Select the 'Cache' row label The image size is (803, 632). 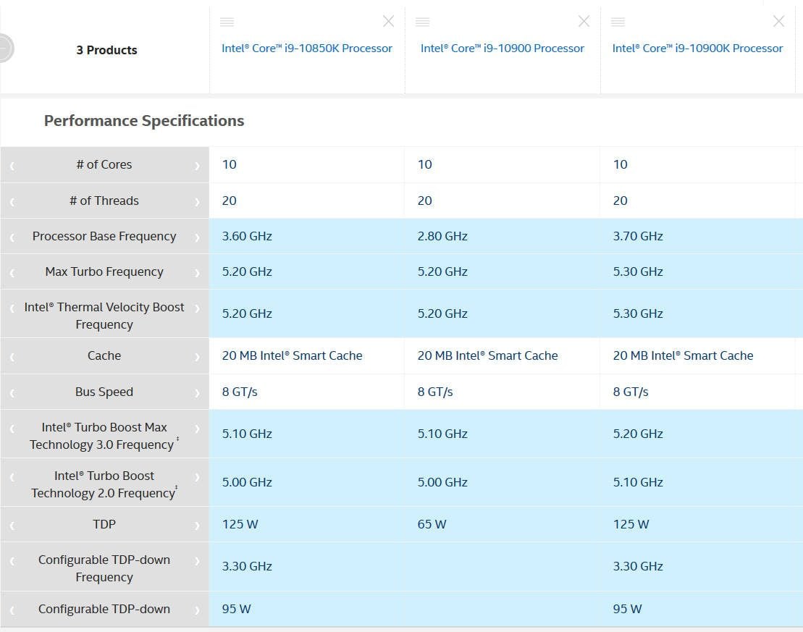point(104,355)
